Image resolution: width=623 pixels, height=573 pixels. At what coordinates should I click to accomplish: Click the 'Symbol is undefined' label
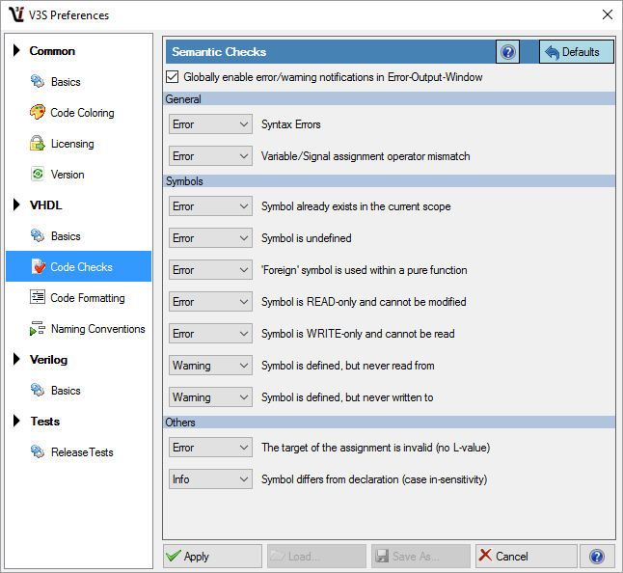(307, 238)
